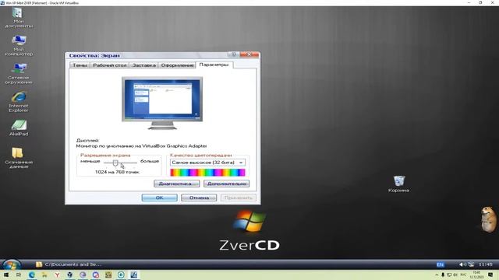The width and height of the screenshot is (499, 280).
Task: Click the host tray microphone icon
Action: coord(443,275)
